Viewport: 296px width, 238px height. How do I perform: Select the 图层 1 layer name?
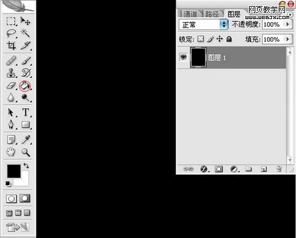(217, 58)
